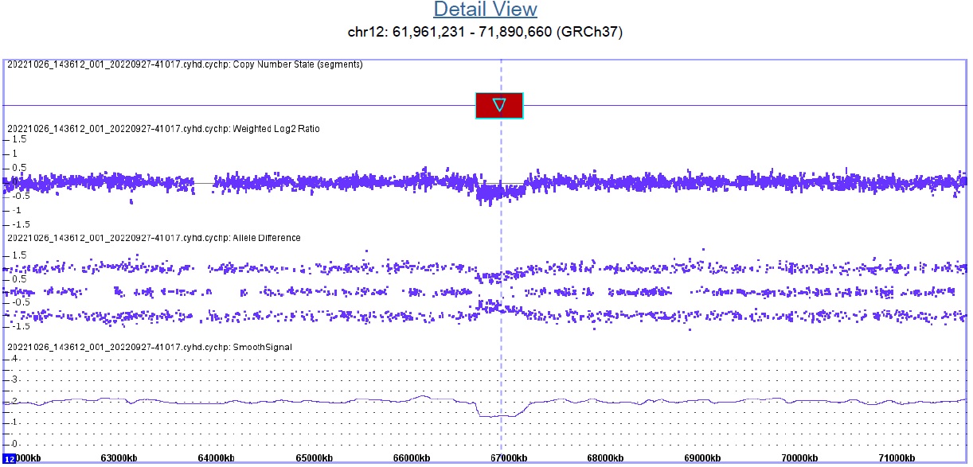Click the 69000kb axis label
973x467 pixels.
coord(702,458)
